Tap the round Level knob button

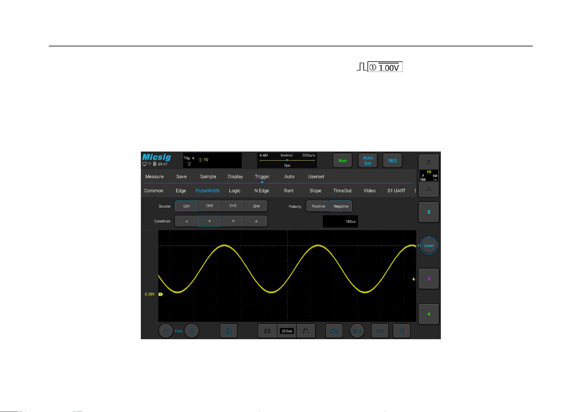tap(429, 246)
